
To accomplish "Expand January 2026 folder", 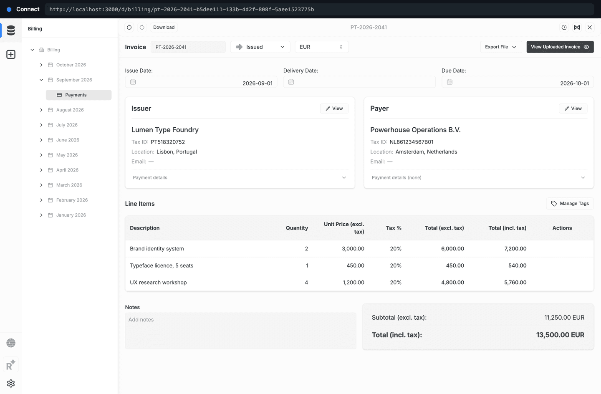I will tap(41, 215).
